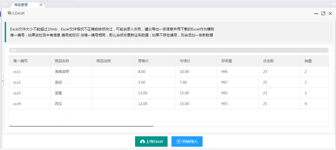Click the 荔枝 product name cell
336x150 pixels.
point(58,82)
